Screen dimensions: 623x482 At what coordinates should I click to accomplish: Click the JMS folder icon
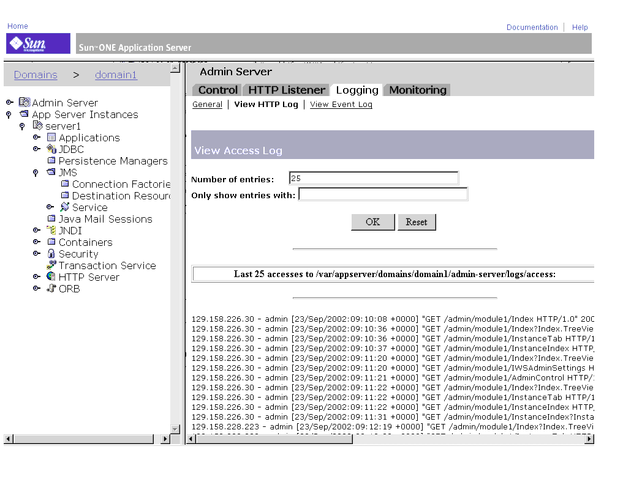coord(51,172)
